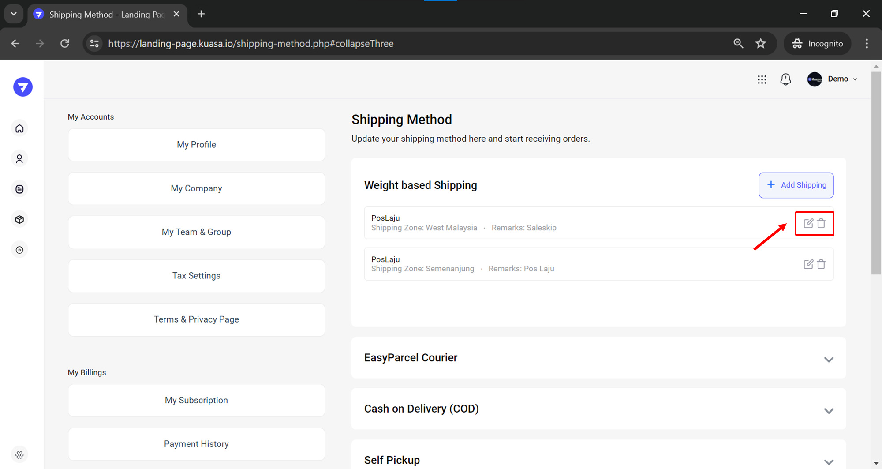Edit the PosLaju Semenanjung shipping entry
This screenshot has width=882, height=469.
(808, 264)
